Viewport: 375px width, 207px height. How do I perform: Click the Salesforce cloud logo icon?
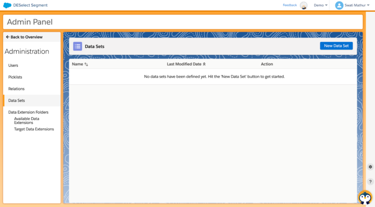point(7,5)
